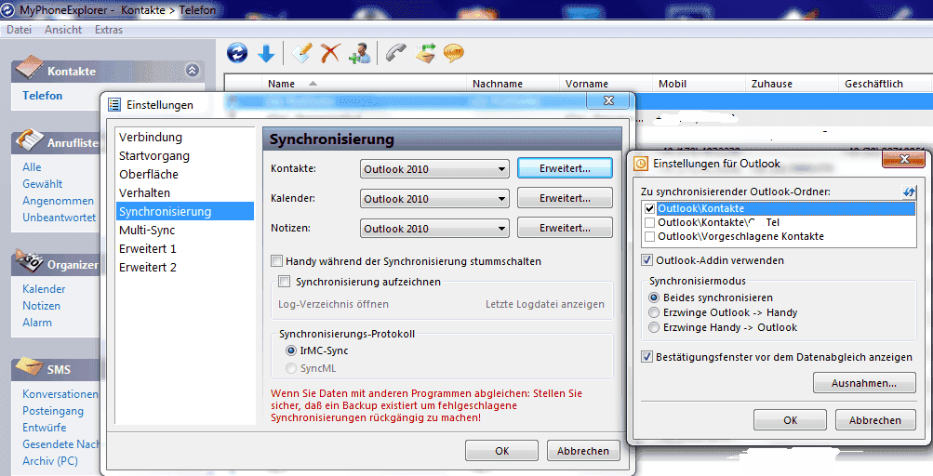Viewport: 933px width, 476px height.
Task: Click Erweitert button next to Kontakte
Action: click(565, 168)
